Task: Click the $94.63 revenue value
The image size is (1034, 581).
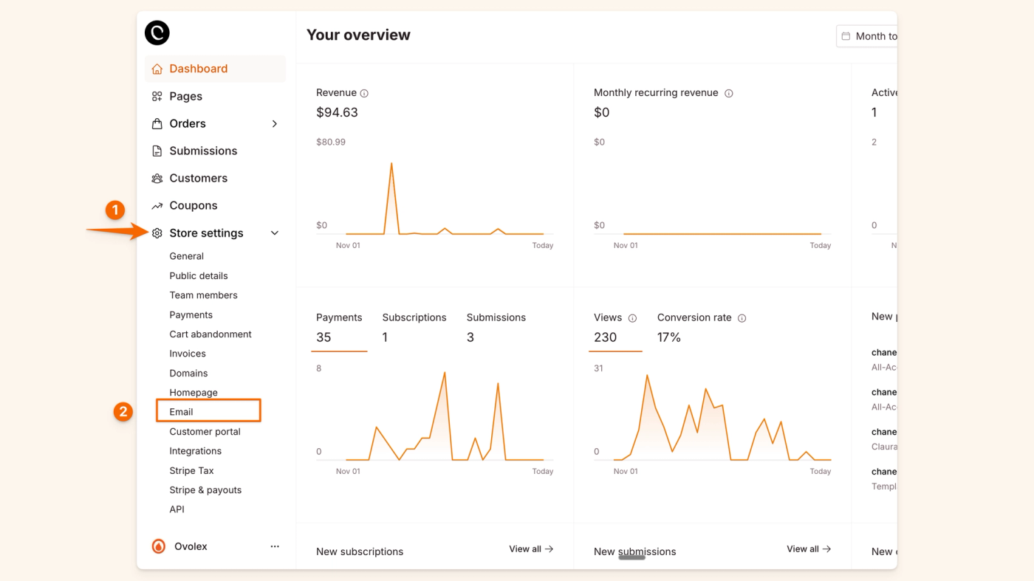Action: pos(337,112)
